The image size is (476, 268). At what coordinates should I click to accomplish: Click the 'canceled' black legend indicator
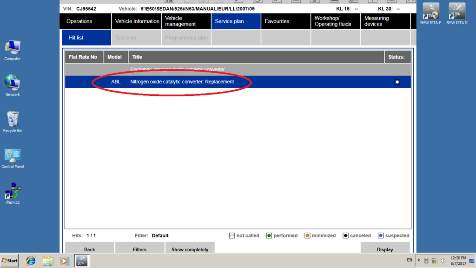click(x=345, y=235)
